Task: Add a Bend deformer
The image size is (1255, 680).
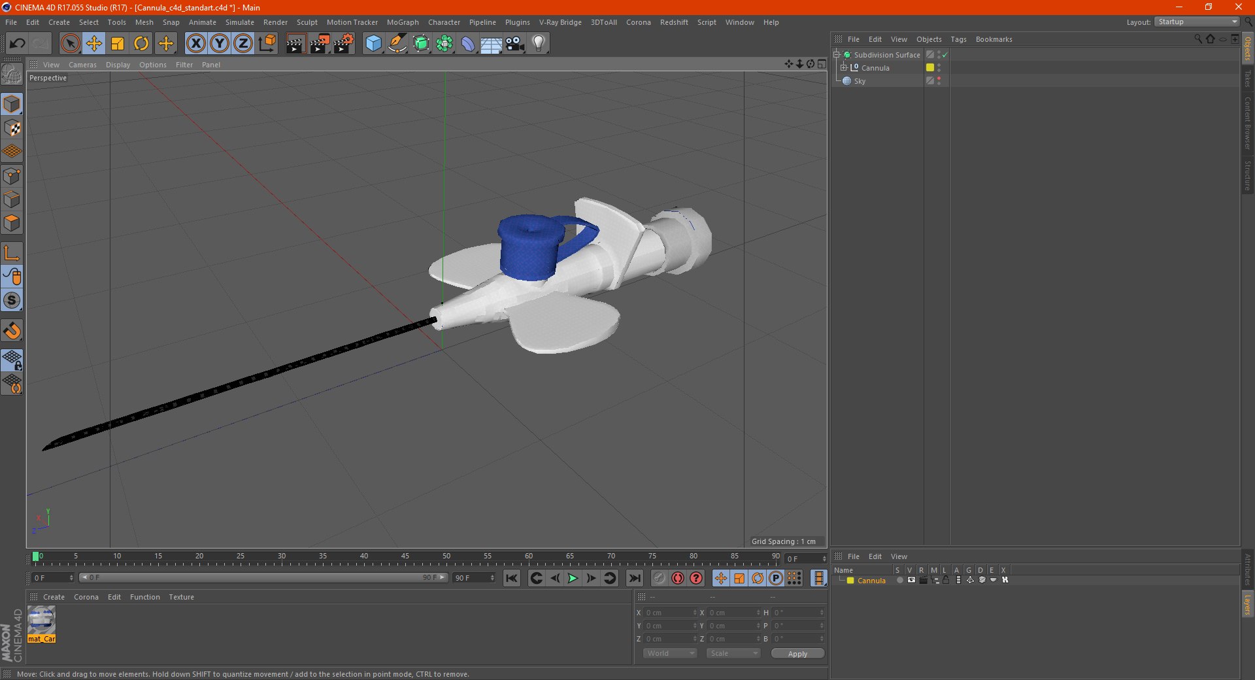Action: click(x=468, y=44)
